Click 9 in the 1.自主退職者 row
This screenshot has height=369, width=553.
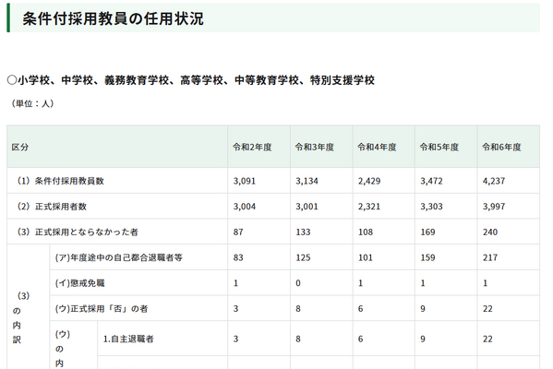pyautogui.click(x=423, y=339)
